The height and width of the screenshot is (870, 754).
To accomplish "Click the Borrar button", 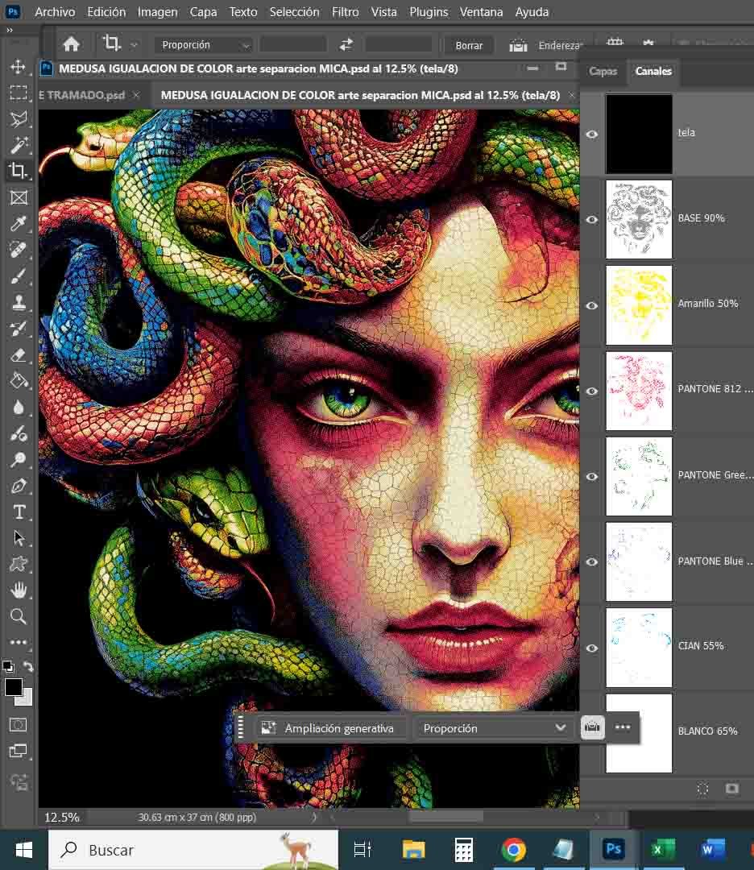I will (x=469, y=45).
